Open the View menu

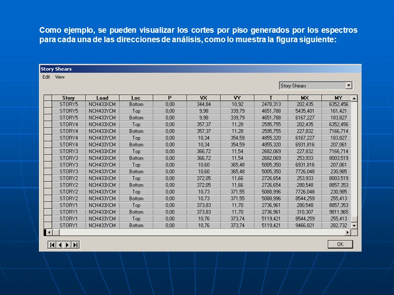pyautogui.click(x=60, y=77)
